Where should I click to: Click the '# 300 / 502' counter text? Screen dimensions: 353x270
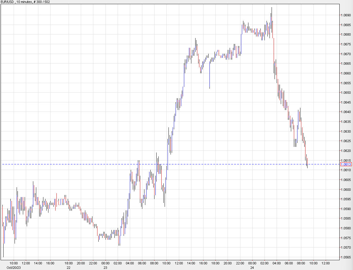click(x=41, y=2)
